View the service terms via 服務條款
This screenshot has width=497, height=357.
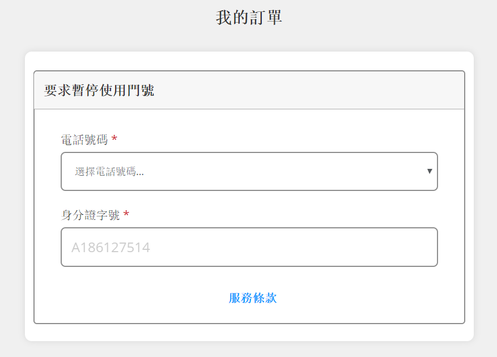tap(253, 298)
